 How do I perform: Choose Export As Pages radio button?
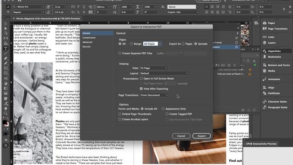[183, 44]
